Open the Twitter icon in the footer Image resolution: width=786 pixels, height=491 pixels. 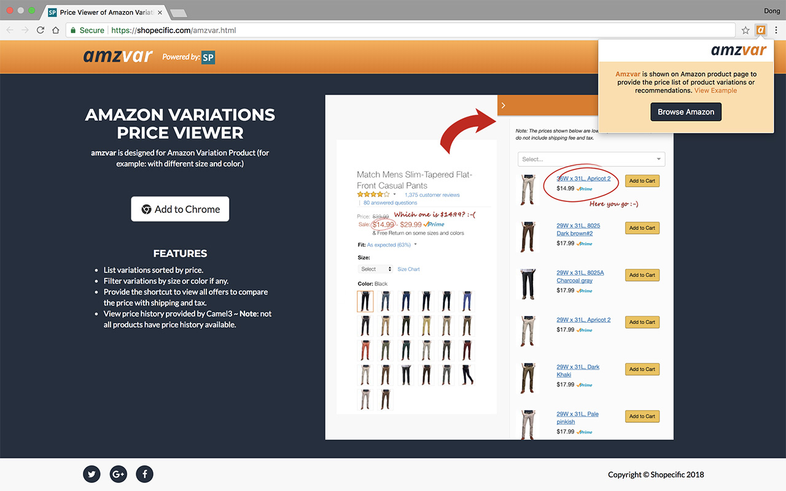[91, 474]
